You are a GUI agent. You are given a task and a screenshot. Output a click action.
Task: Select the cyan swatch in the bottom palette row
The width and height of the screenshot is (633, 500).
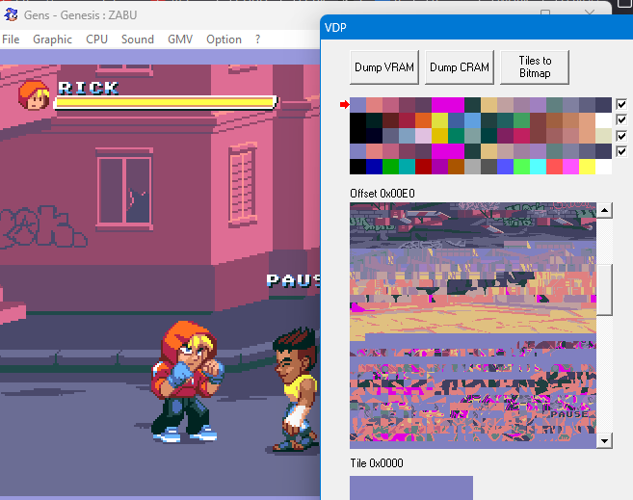(x=539, y=167)
